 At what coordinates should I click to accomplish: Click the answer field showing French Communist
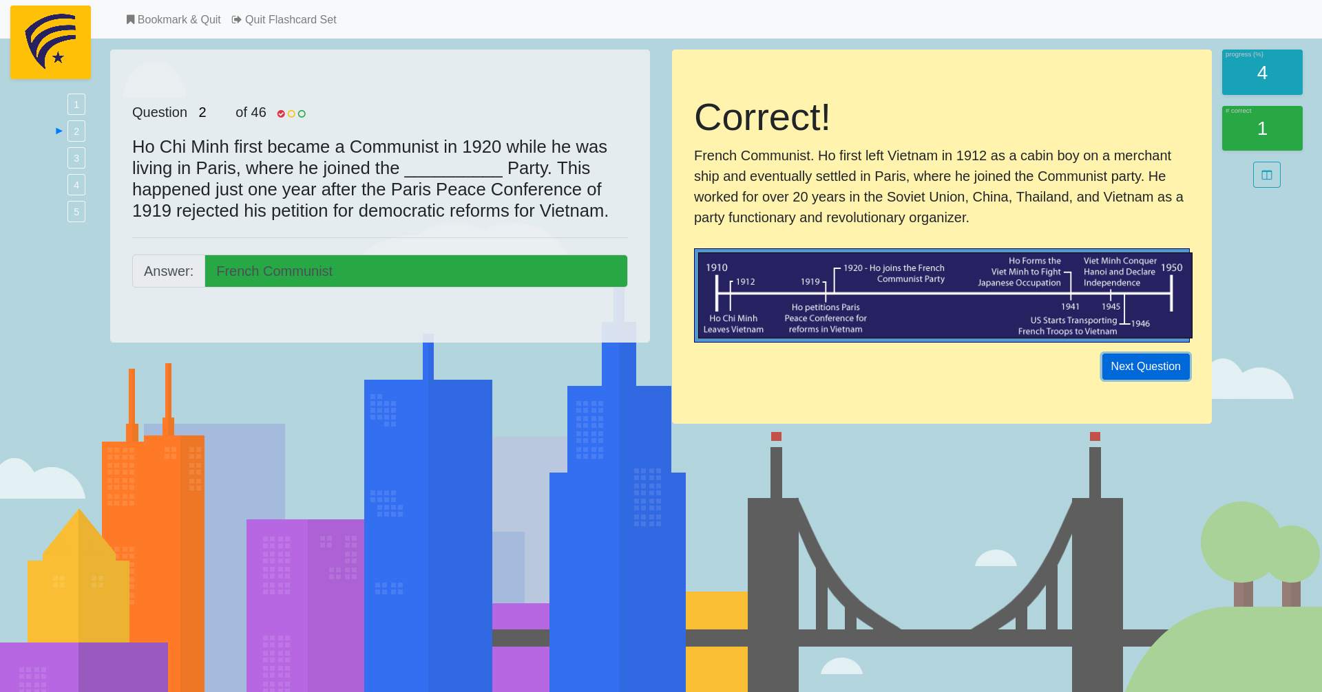pos(416,271)
